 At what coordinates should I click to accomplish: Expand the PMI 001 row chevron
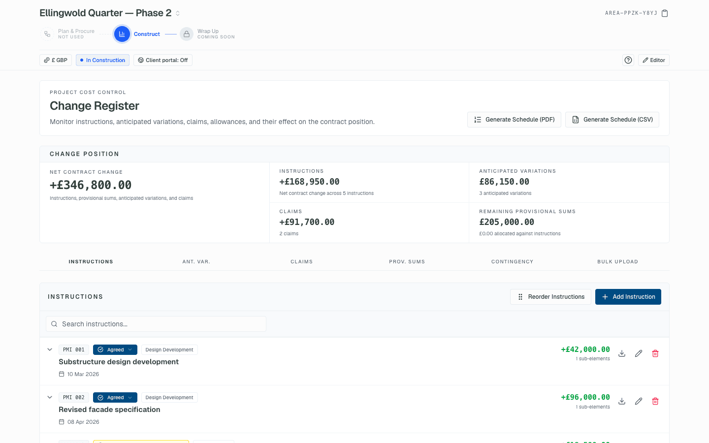pos(50,349)
